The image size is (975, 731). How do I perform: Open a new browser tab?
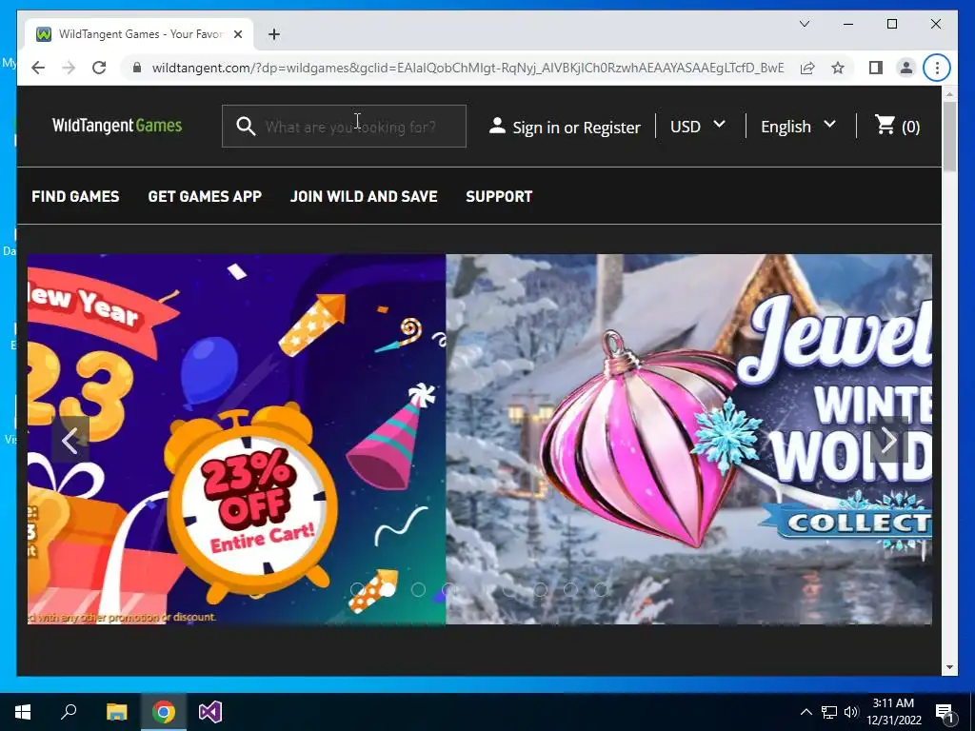pyautogui.click(x=273, y=34)
